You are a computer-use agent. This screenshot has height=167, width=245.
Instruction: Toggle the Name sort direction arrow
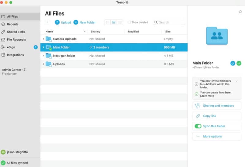pyautogui.click(x=85, y=32)
